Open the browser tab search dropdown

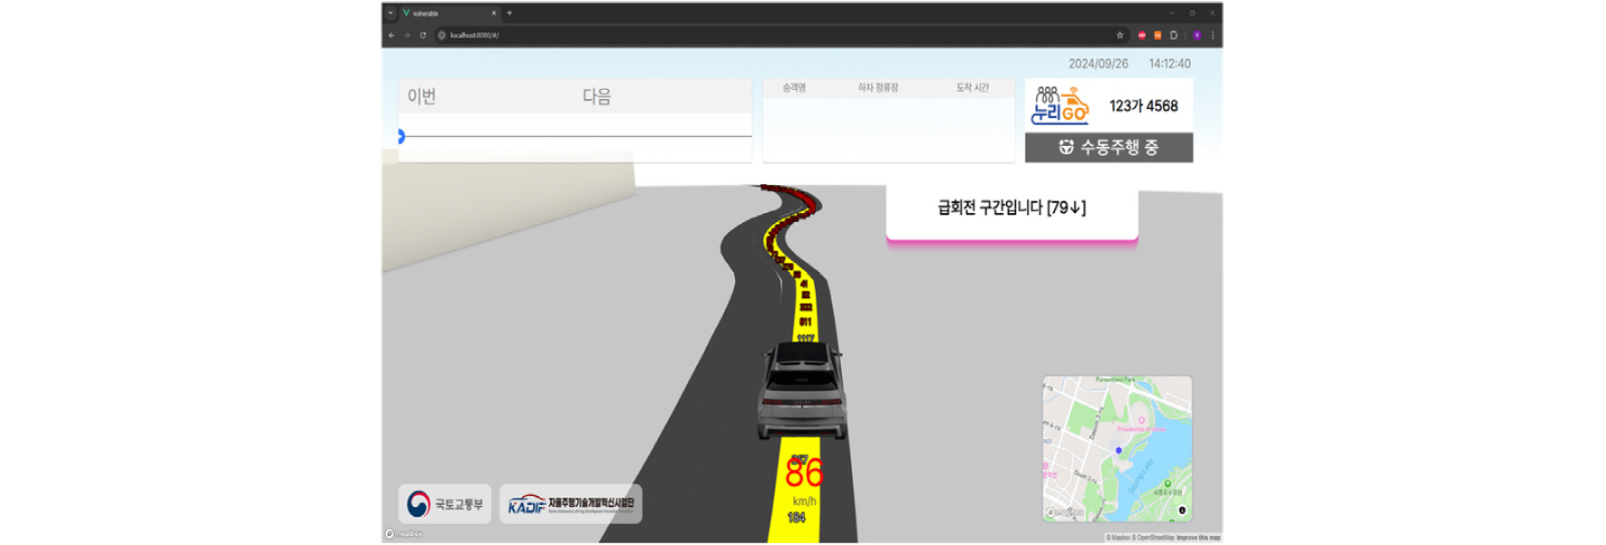click(391, 14)
